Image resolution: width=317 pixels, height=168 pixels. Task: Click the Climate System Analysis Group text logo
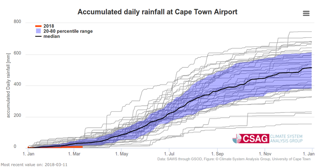point(286,139)
